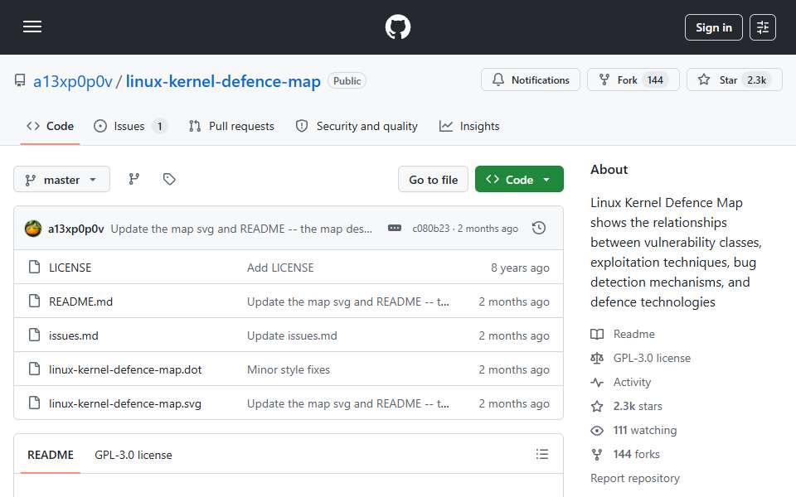Click the file icon beside README.md
Screen dimensions: 796x497
pos(34,301)
